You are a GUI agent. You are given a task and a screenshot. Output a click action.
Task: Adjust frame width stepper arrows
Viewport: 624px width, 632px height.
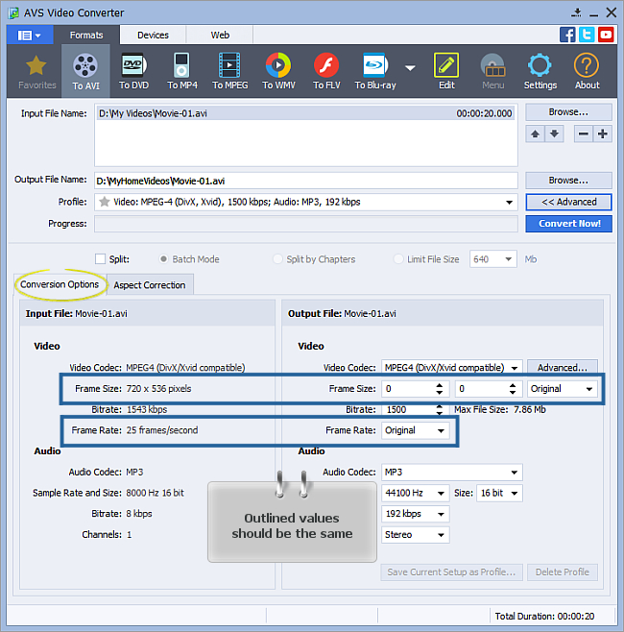(440, 389)
